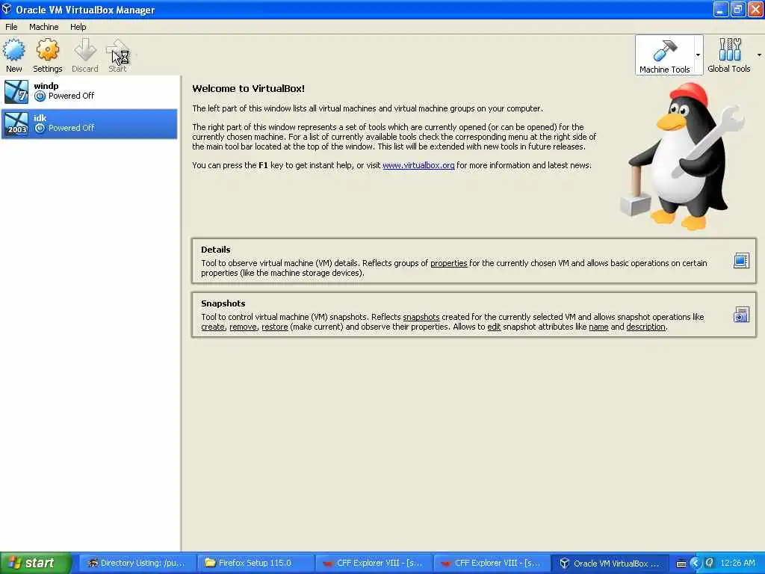Viewport: 765px width, 574px height.
Task: Switch to second CFF Explorer VIII taskbar item
Action: [491, 563]
